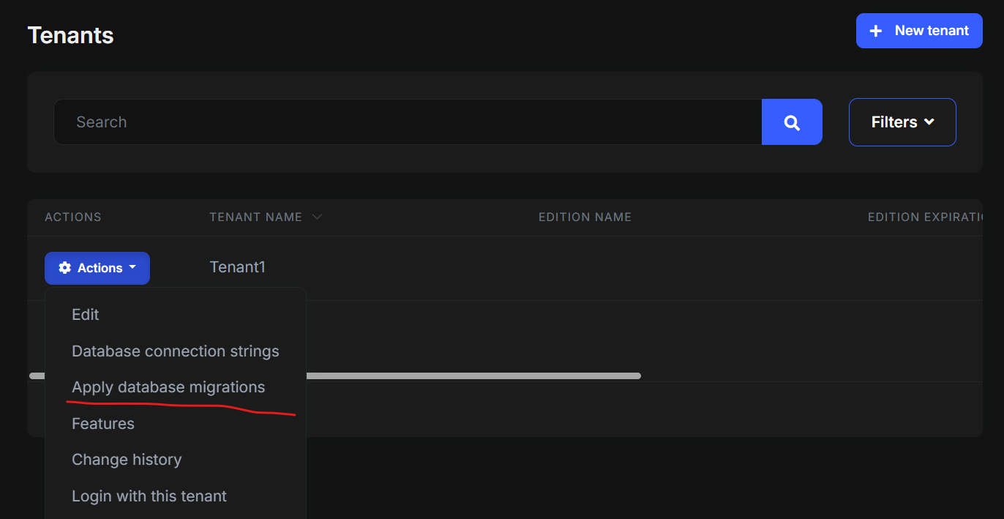Choose Apply database migrations

click(168, 387)
